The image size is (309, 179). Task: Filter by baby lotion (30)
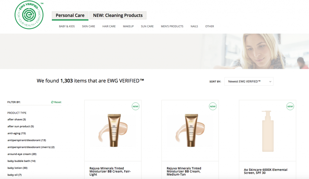tap(18, 168)
